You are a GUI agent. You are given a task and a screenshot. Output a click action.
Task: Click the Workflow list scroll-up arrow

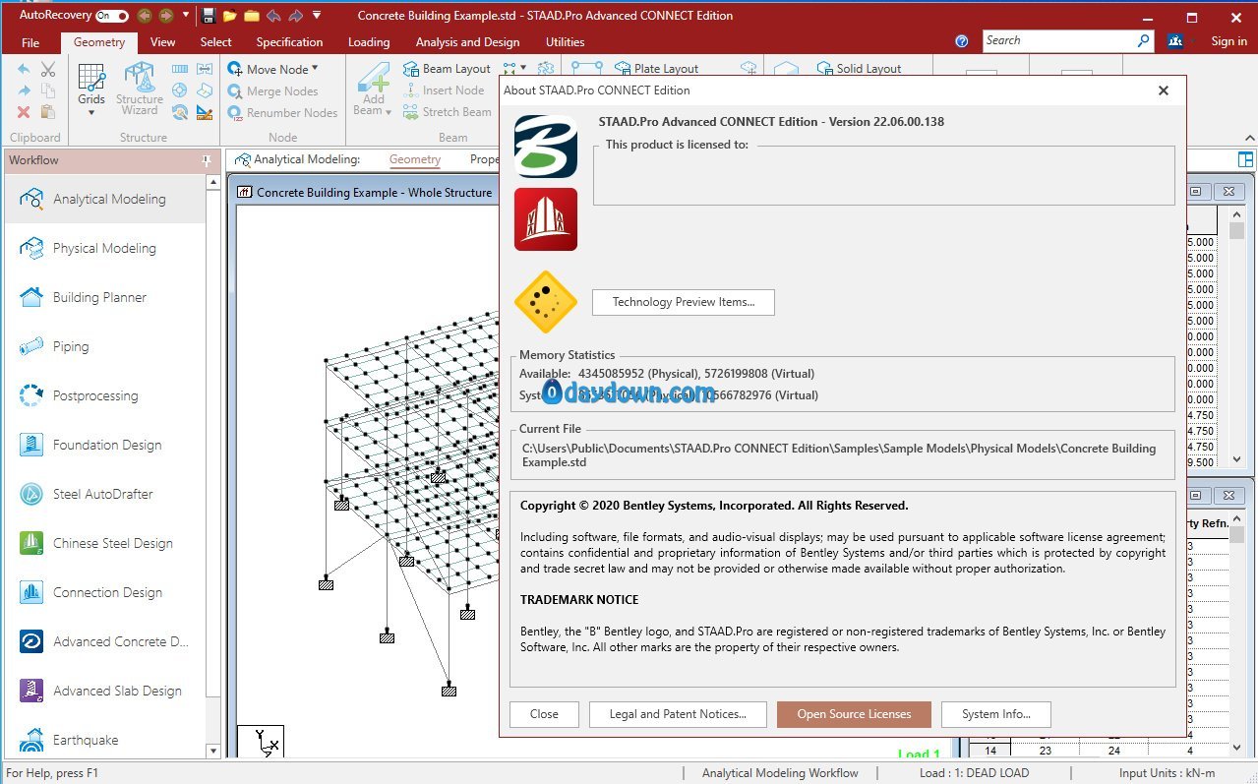(213, 183)
